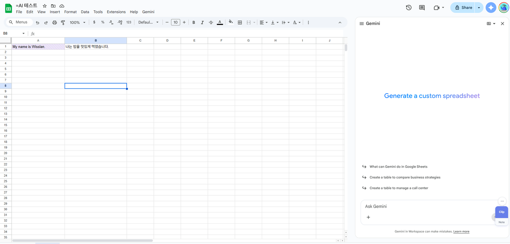Open version history clock icon

coord(408,8)
